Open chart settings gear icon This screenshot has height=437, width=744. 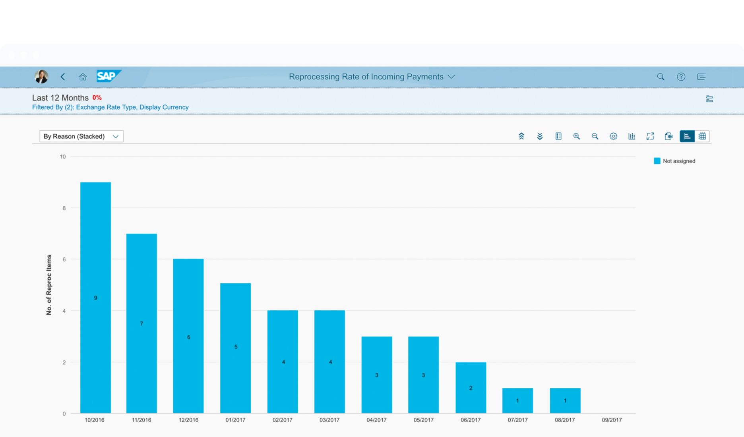613,136
